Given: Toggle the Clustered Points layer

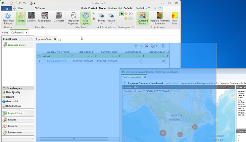Looking at the screenshot, I should pos(143,18).
